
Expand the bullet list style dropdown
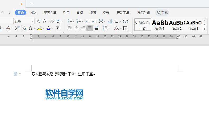74,21
